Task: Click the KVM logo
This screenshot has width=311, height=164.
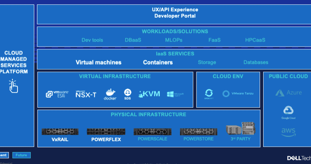Action: click(x=150, y=94)
